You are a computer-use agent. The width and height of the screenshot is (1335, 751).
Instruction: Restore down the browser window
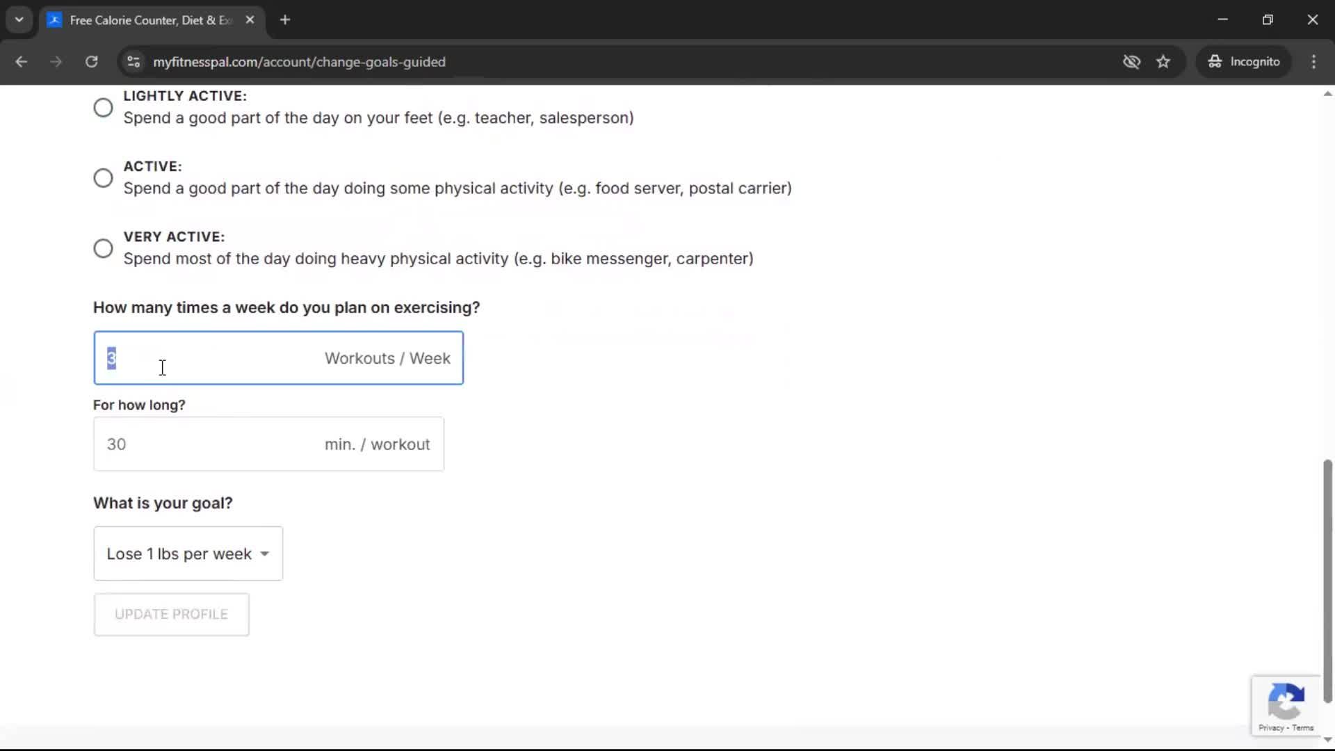click(1268, 19)
